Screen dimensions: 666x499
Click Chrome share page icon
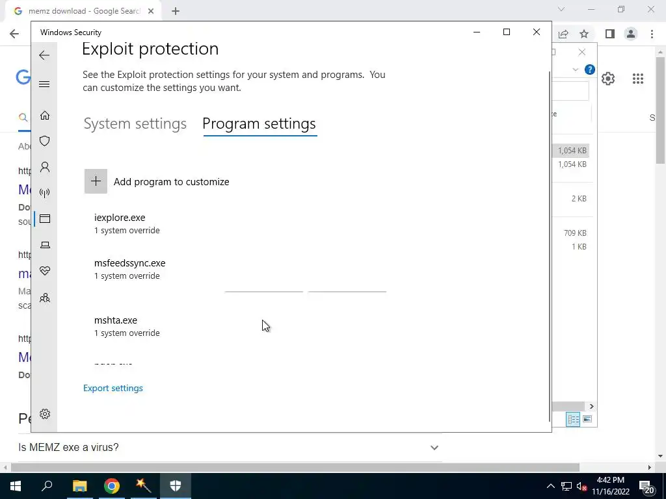pyautogui.click(x=563, y=34)
